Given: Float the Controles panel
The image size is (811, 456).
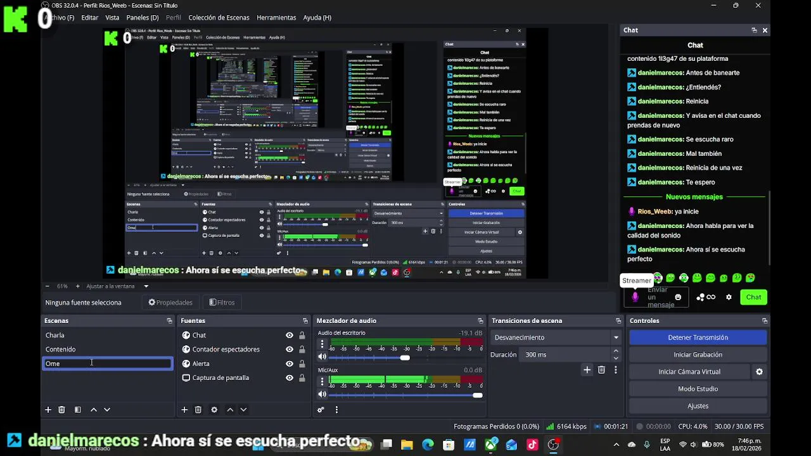Looking at the screenshot, I should point(764,320).
